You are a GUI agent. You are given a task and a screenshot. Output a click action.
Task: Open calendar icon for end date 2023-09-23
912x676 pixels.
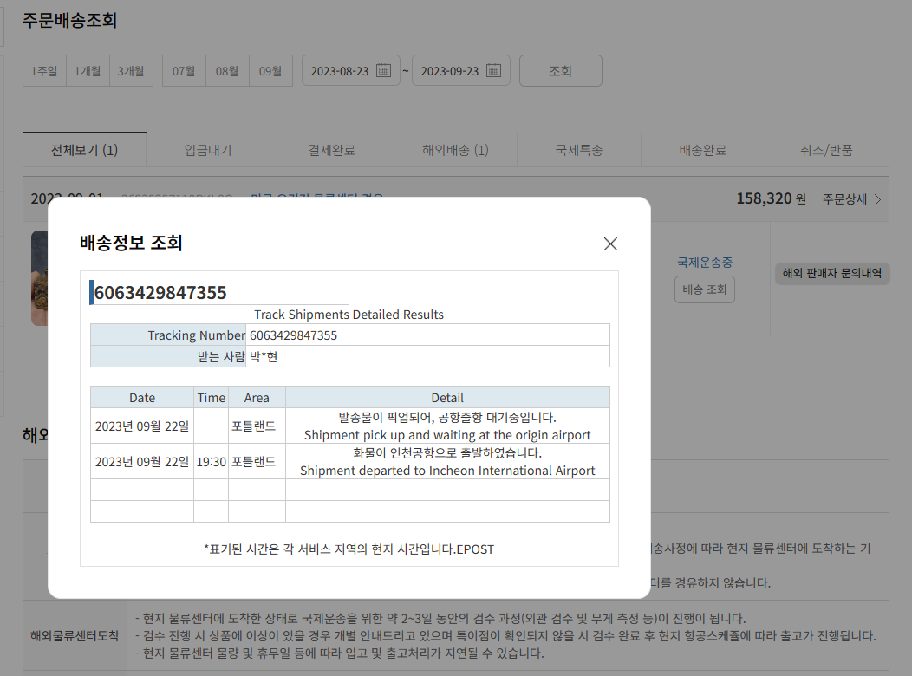pyautogui.click(x=493, y=70)
